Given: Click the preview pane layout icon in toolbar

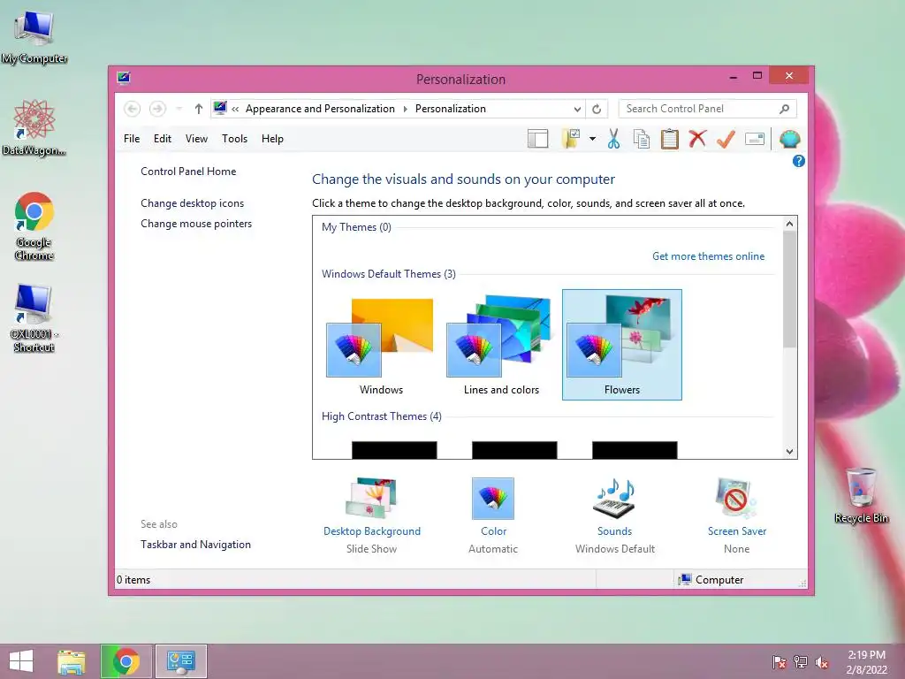Looking at the screenshot, I should (537, 139).
